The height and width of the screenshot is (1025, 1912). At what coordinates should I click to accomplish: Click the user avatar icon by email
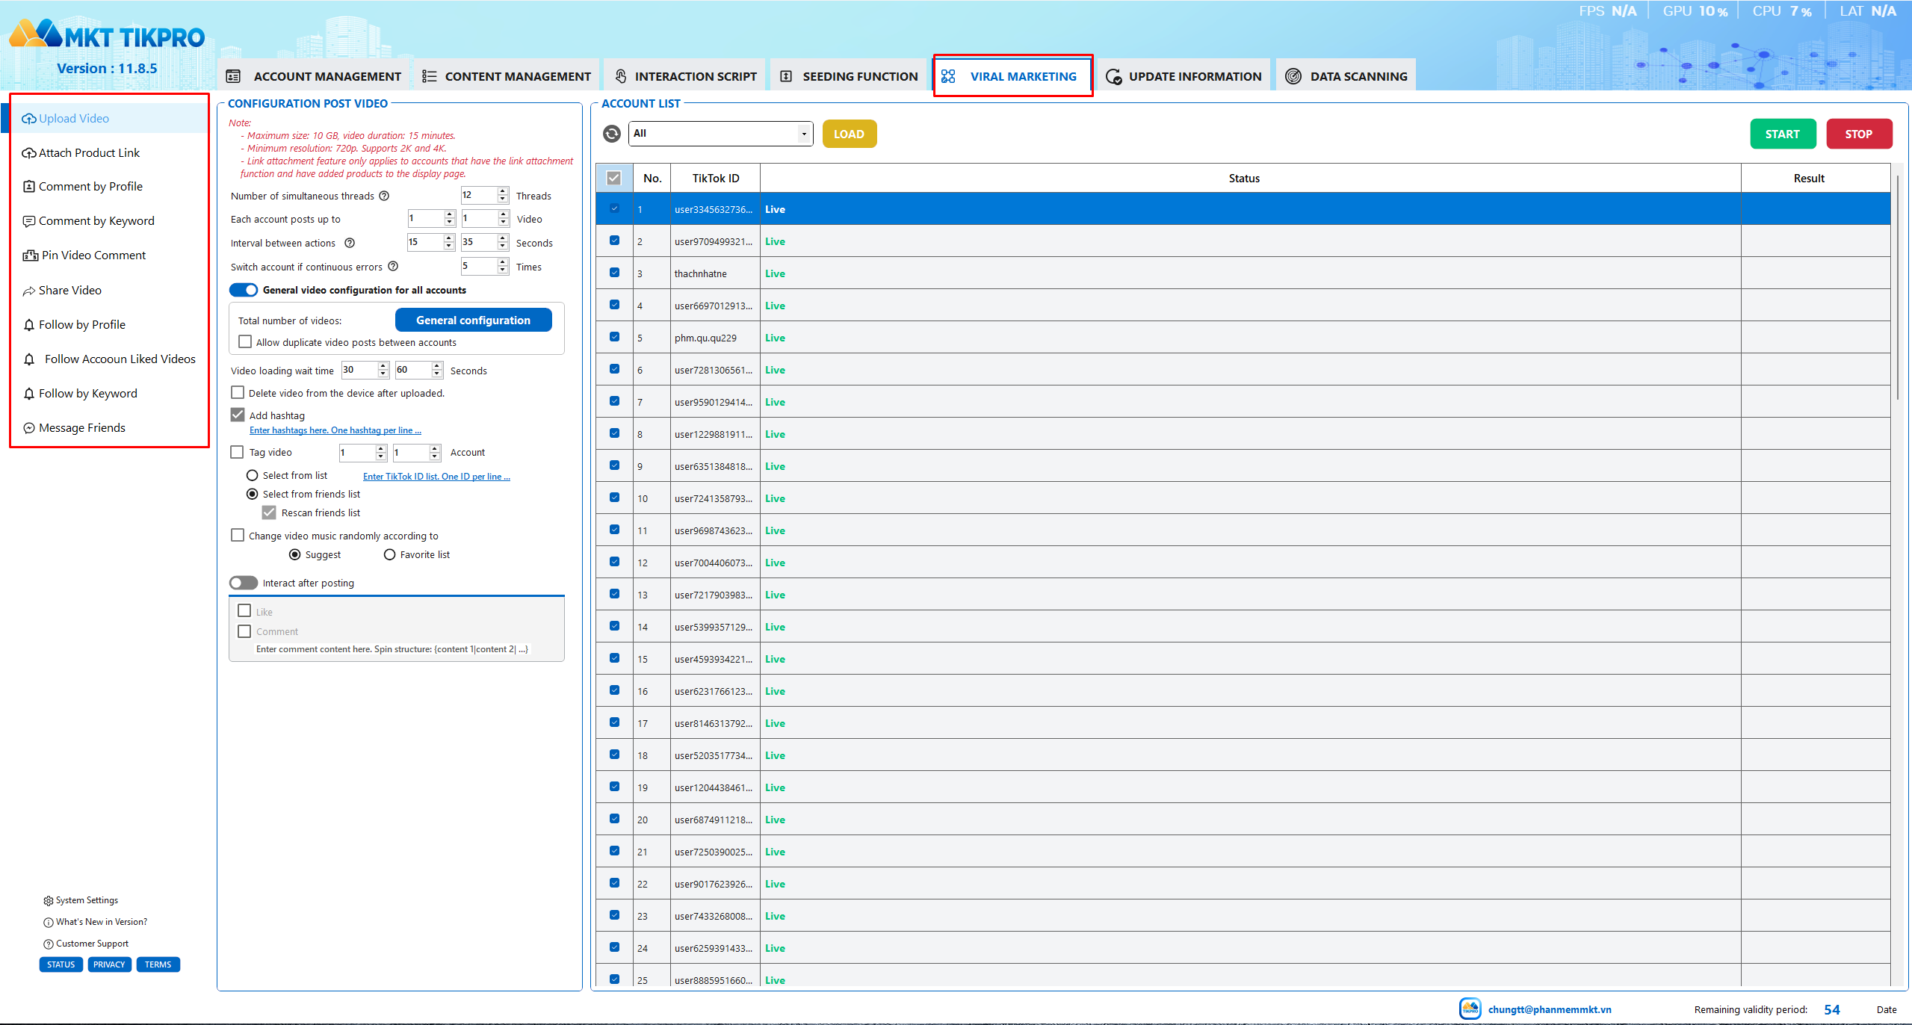[1470, 1008]
